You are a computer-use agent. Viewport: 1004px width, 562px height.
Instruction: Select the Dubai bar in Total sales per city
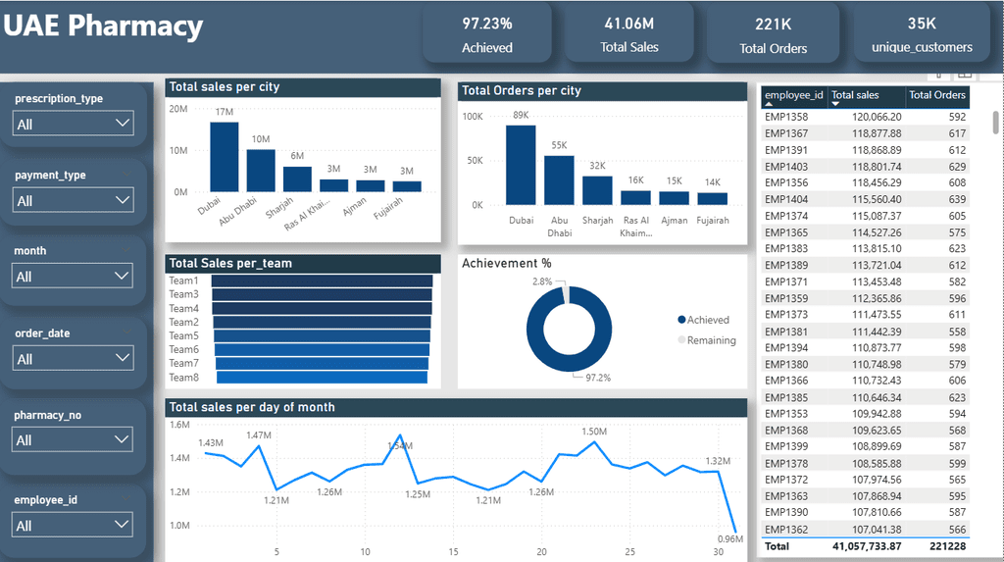[225, 157]
